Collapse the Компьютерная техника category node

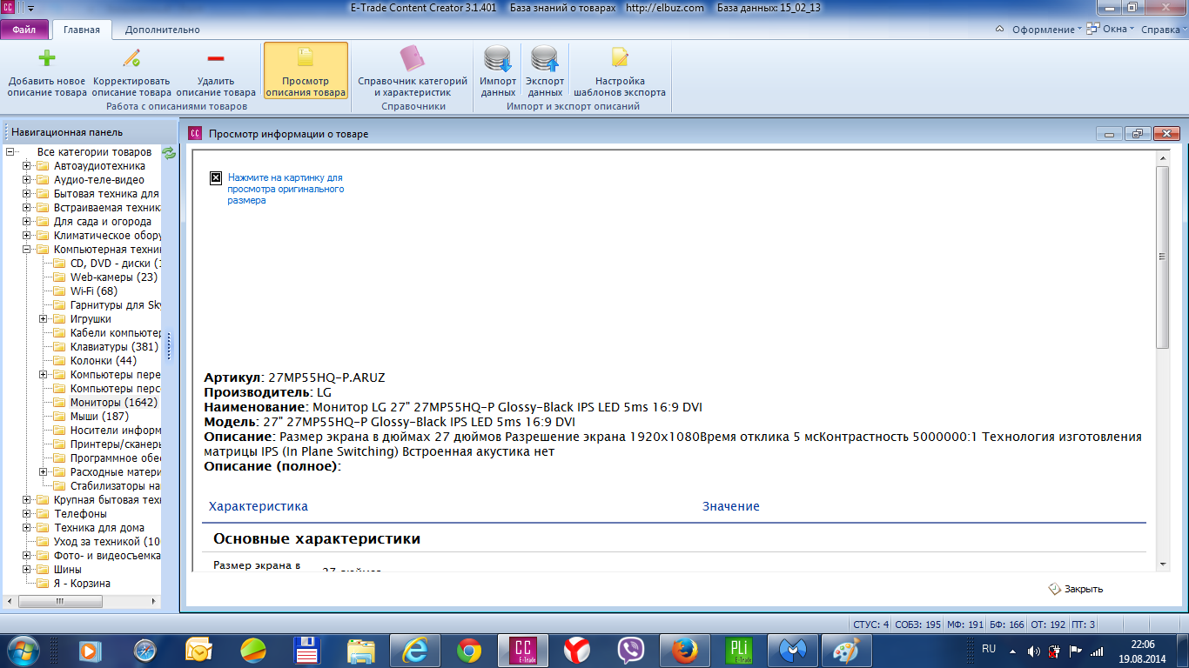[x=27, y=250]
